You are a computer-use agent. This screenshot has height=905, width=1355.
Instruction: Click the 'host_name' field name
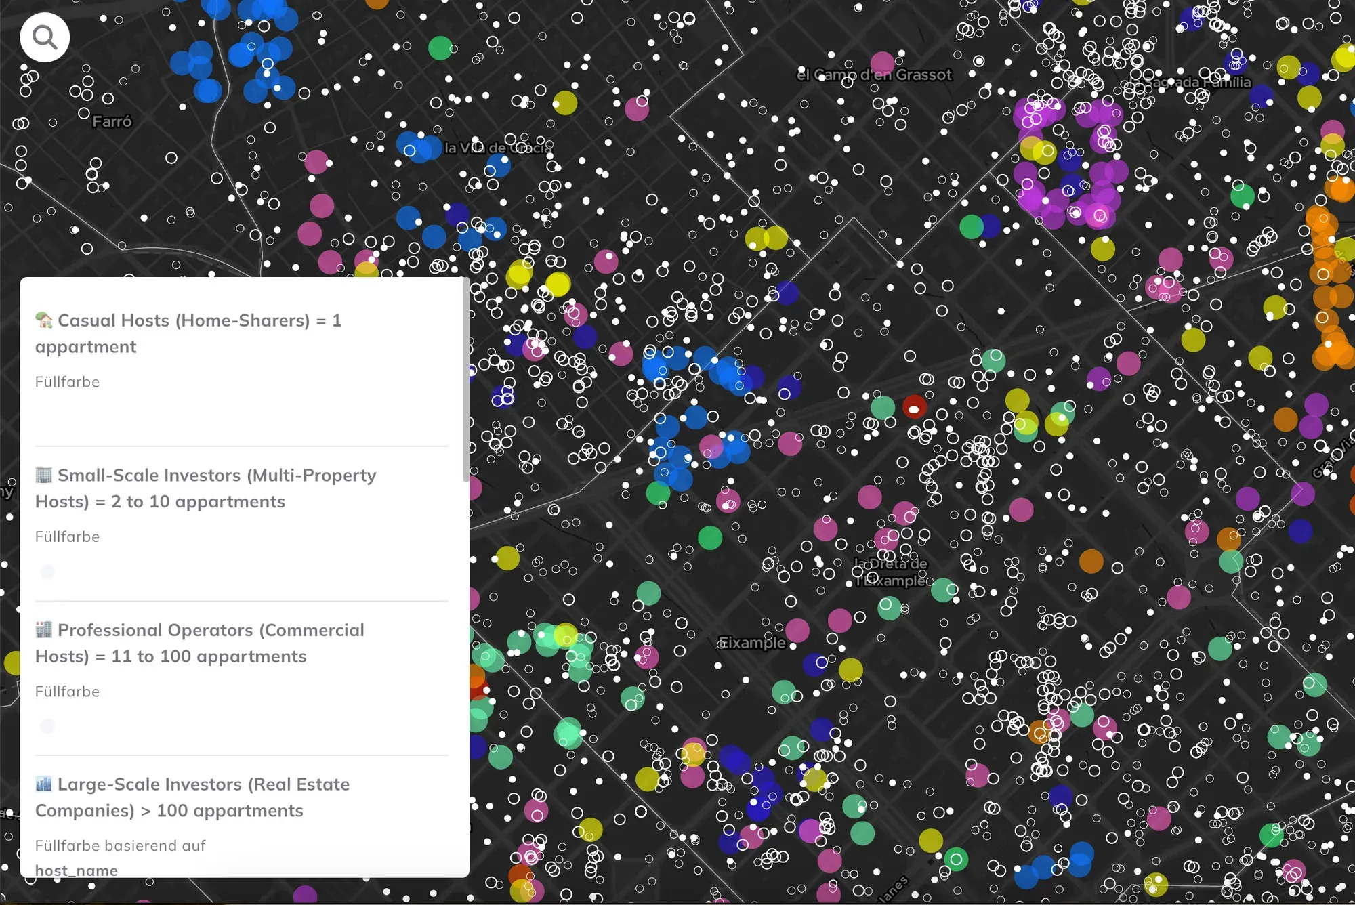(77, 870)
